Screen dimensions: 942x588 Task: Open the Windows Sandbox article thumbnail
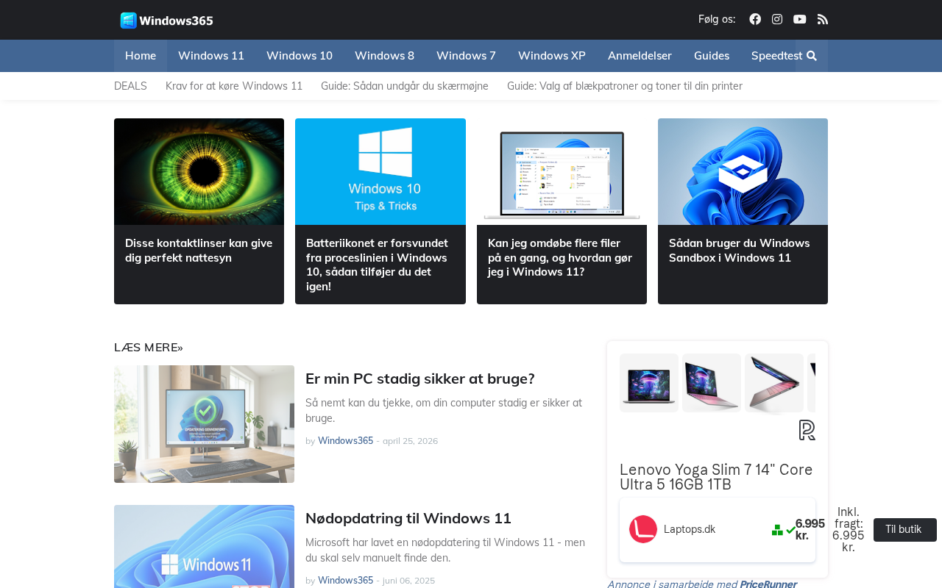pos(743,171)
